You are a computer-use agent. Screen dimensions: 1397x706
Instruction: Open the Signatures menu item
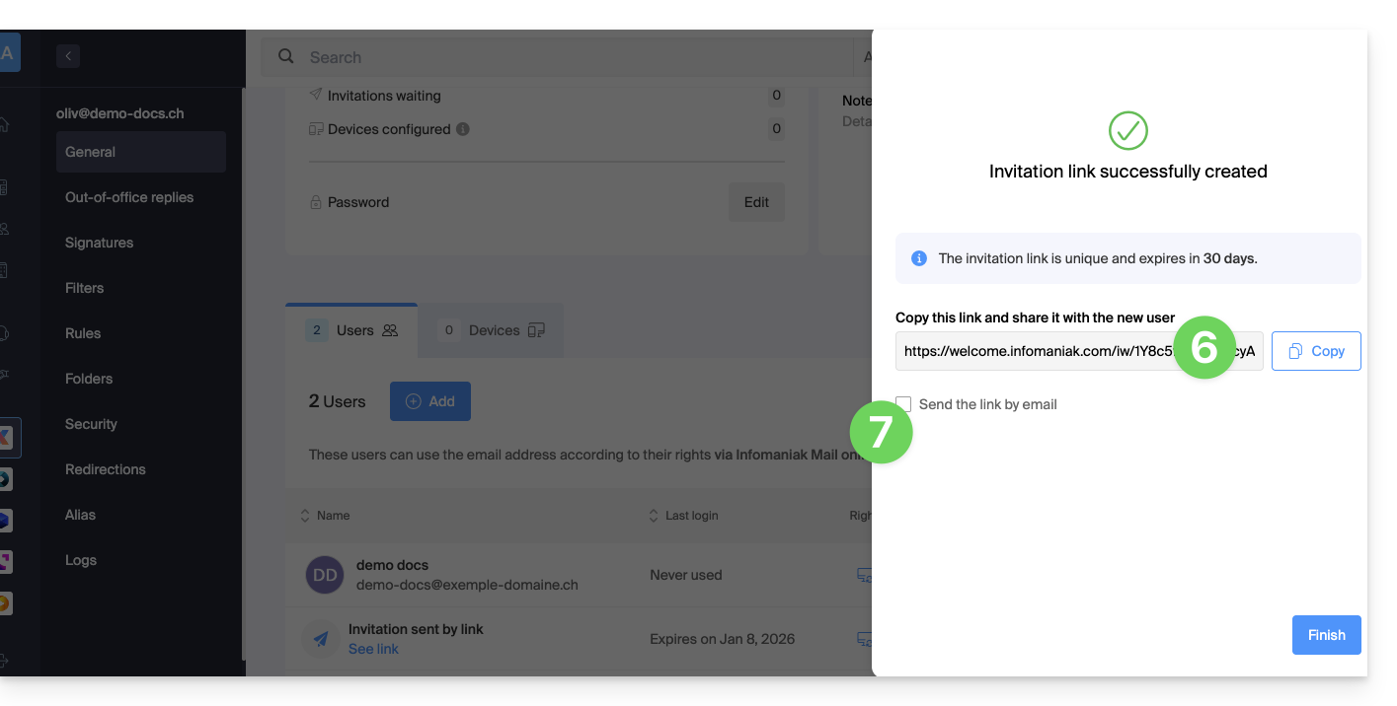coord(99,243)
